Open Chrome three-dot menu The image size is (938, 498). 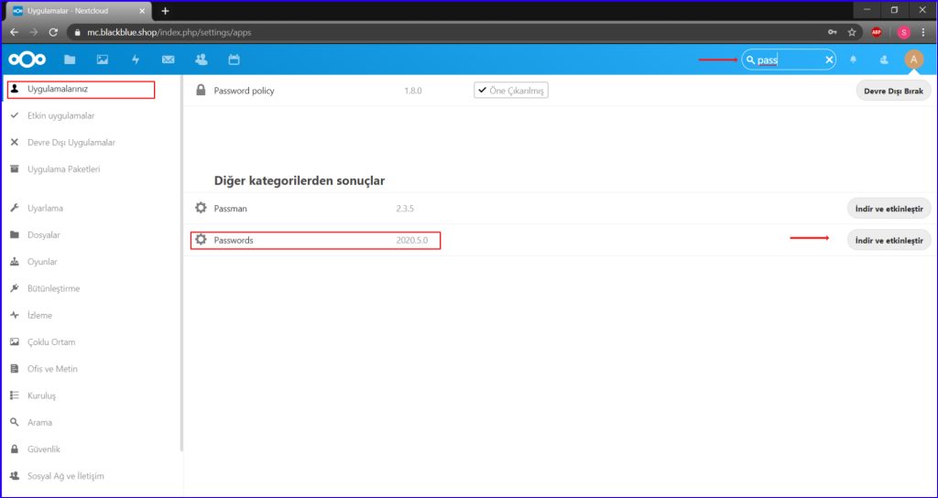pos(923,32)
